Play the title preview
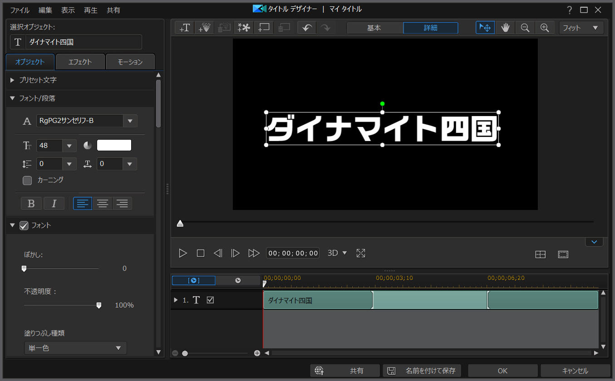The width and height of the screenshot is (615, 381). click(183, 253)
